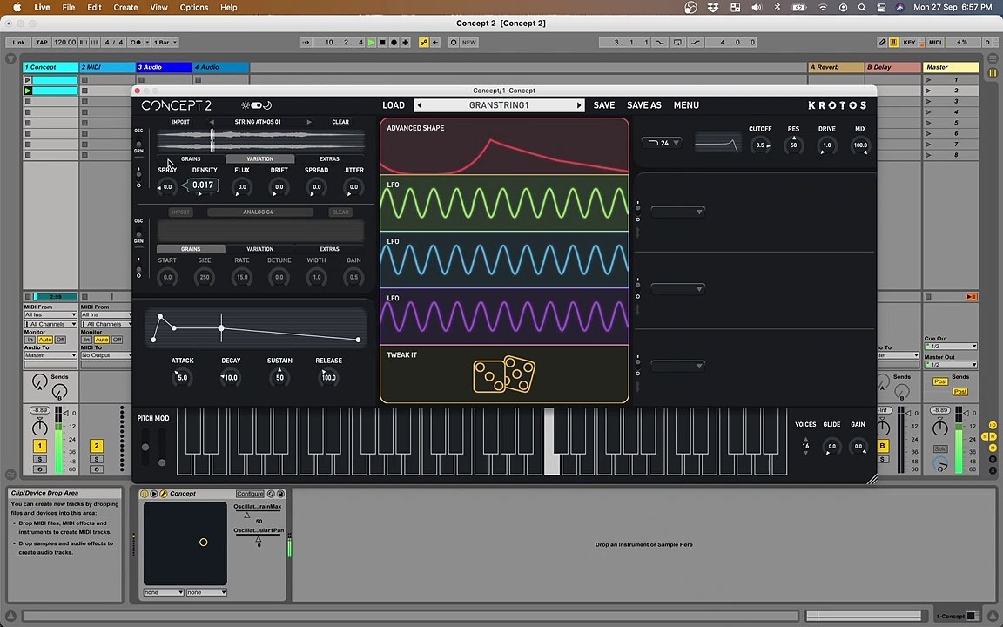This screenshot has height=627, width=1003.
Task: Click the Tweak It dice icon
Action: coord(504,375)
